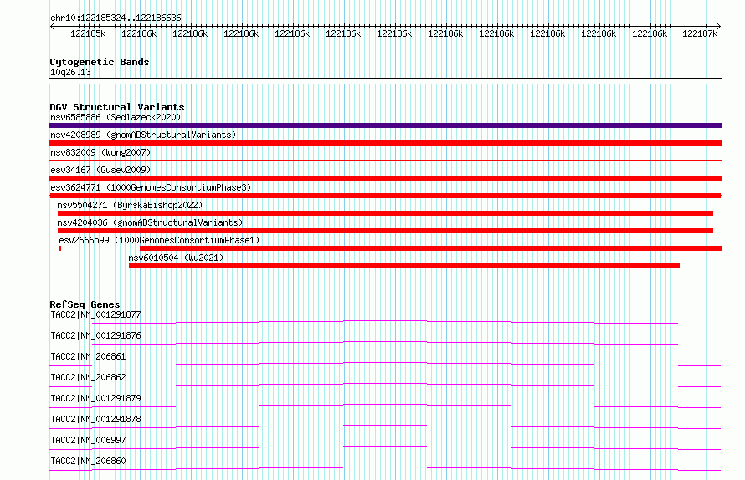The height and width of the screenshot is (480, 745).
Task: Open transcript TACC2|NM_001291876
Action: point(95,335)
